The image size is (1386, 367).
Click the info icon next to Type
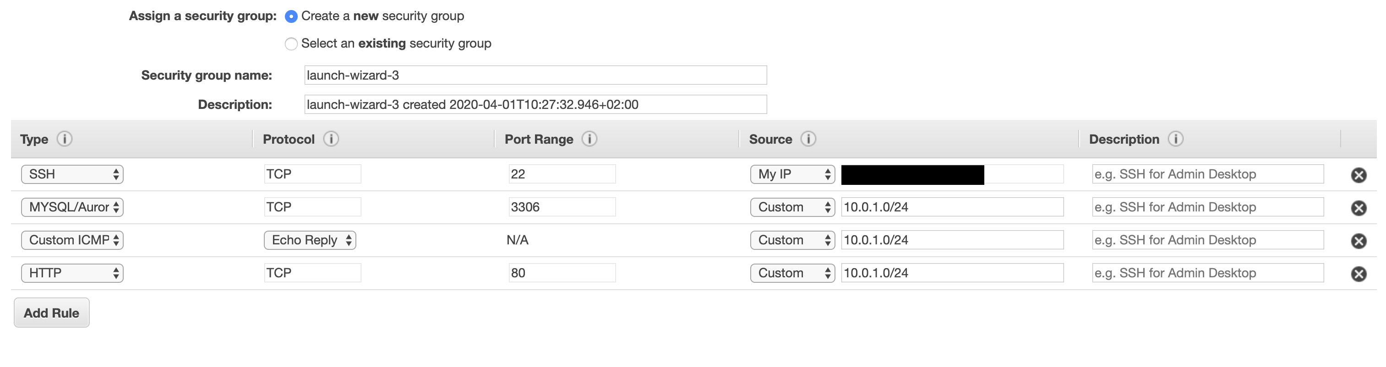click(65, 139)
